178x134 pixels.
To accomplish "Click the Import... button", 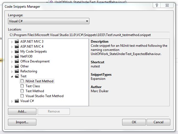I will 22,122.
